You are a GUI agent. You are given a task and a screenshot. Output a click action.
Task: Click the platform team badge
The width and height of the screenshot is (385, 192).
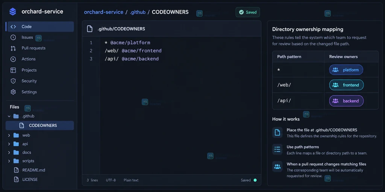tap(346, 70)
